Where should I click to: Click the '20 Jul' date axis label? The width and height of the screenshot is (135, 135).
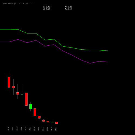tap(34, 129)
